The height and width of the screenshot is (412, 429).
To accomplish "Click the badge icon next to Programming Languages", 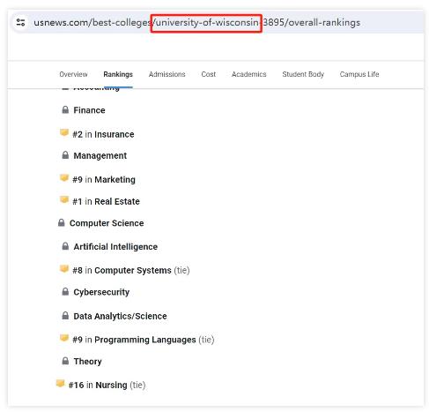I will [x=64, y=338].
